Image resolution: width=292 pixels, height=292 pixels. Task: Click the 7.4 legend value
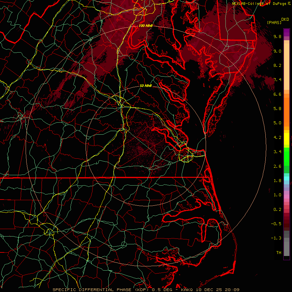(277, 80)
